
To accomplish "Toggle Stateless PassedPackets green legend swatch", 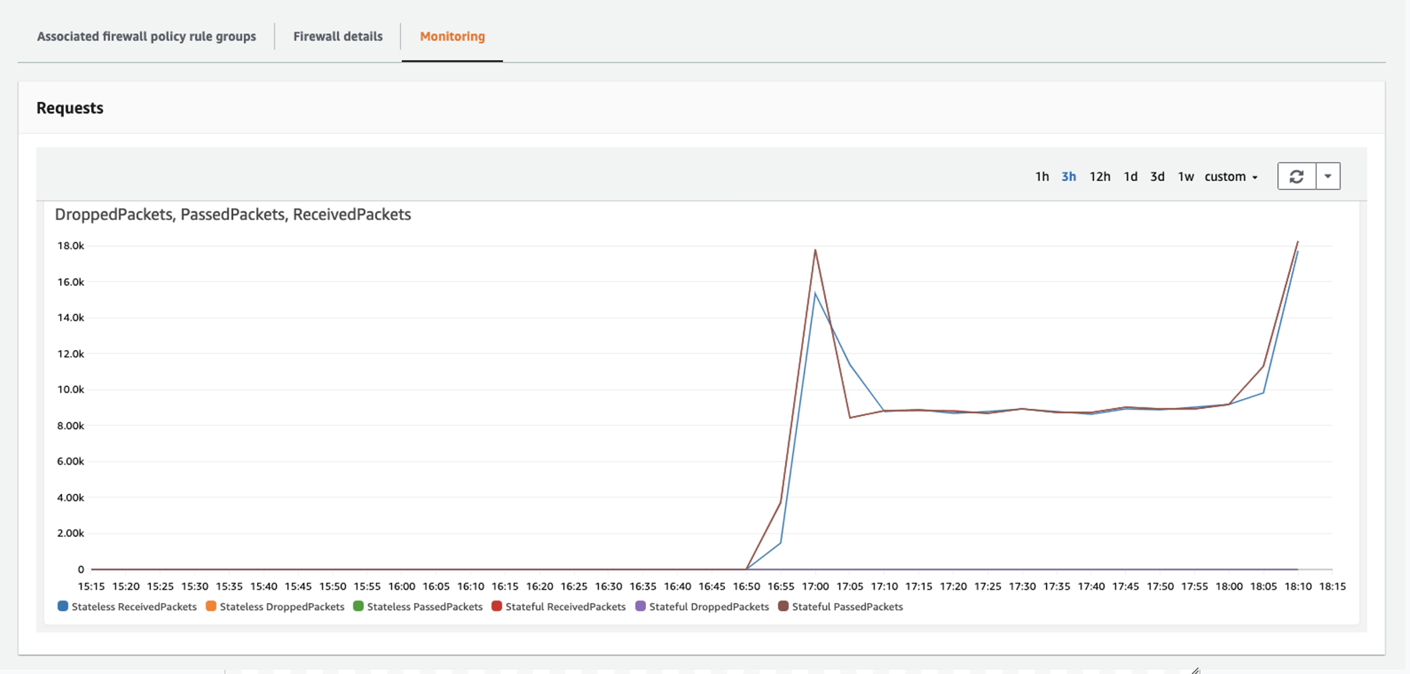I will tap(359, 607).
